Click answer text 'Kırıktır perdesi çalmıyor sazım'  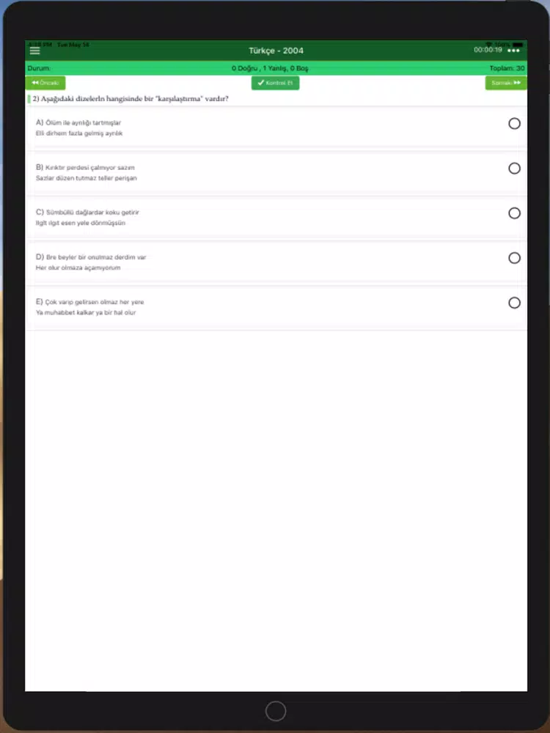(89, 167)
